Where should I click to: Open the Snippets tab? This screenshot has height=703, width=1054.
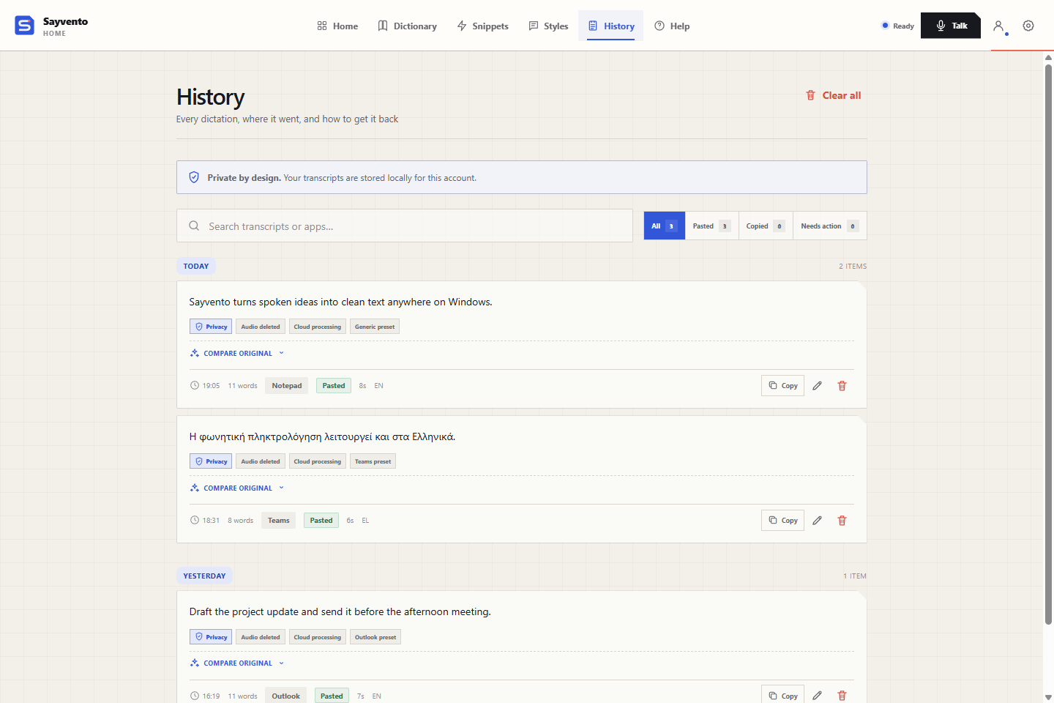pyautogui.click(x=482, y=26)
